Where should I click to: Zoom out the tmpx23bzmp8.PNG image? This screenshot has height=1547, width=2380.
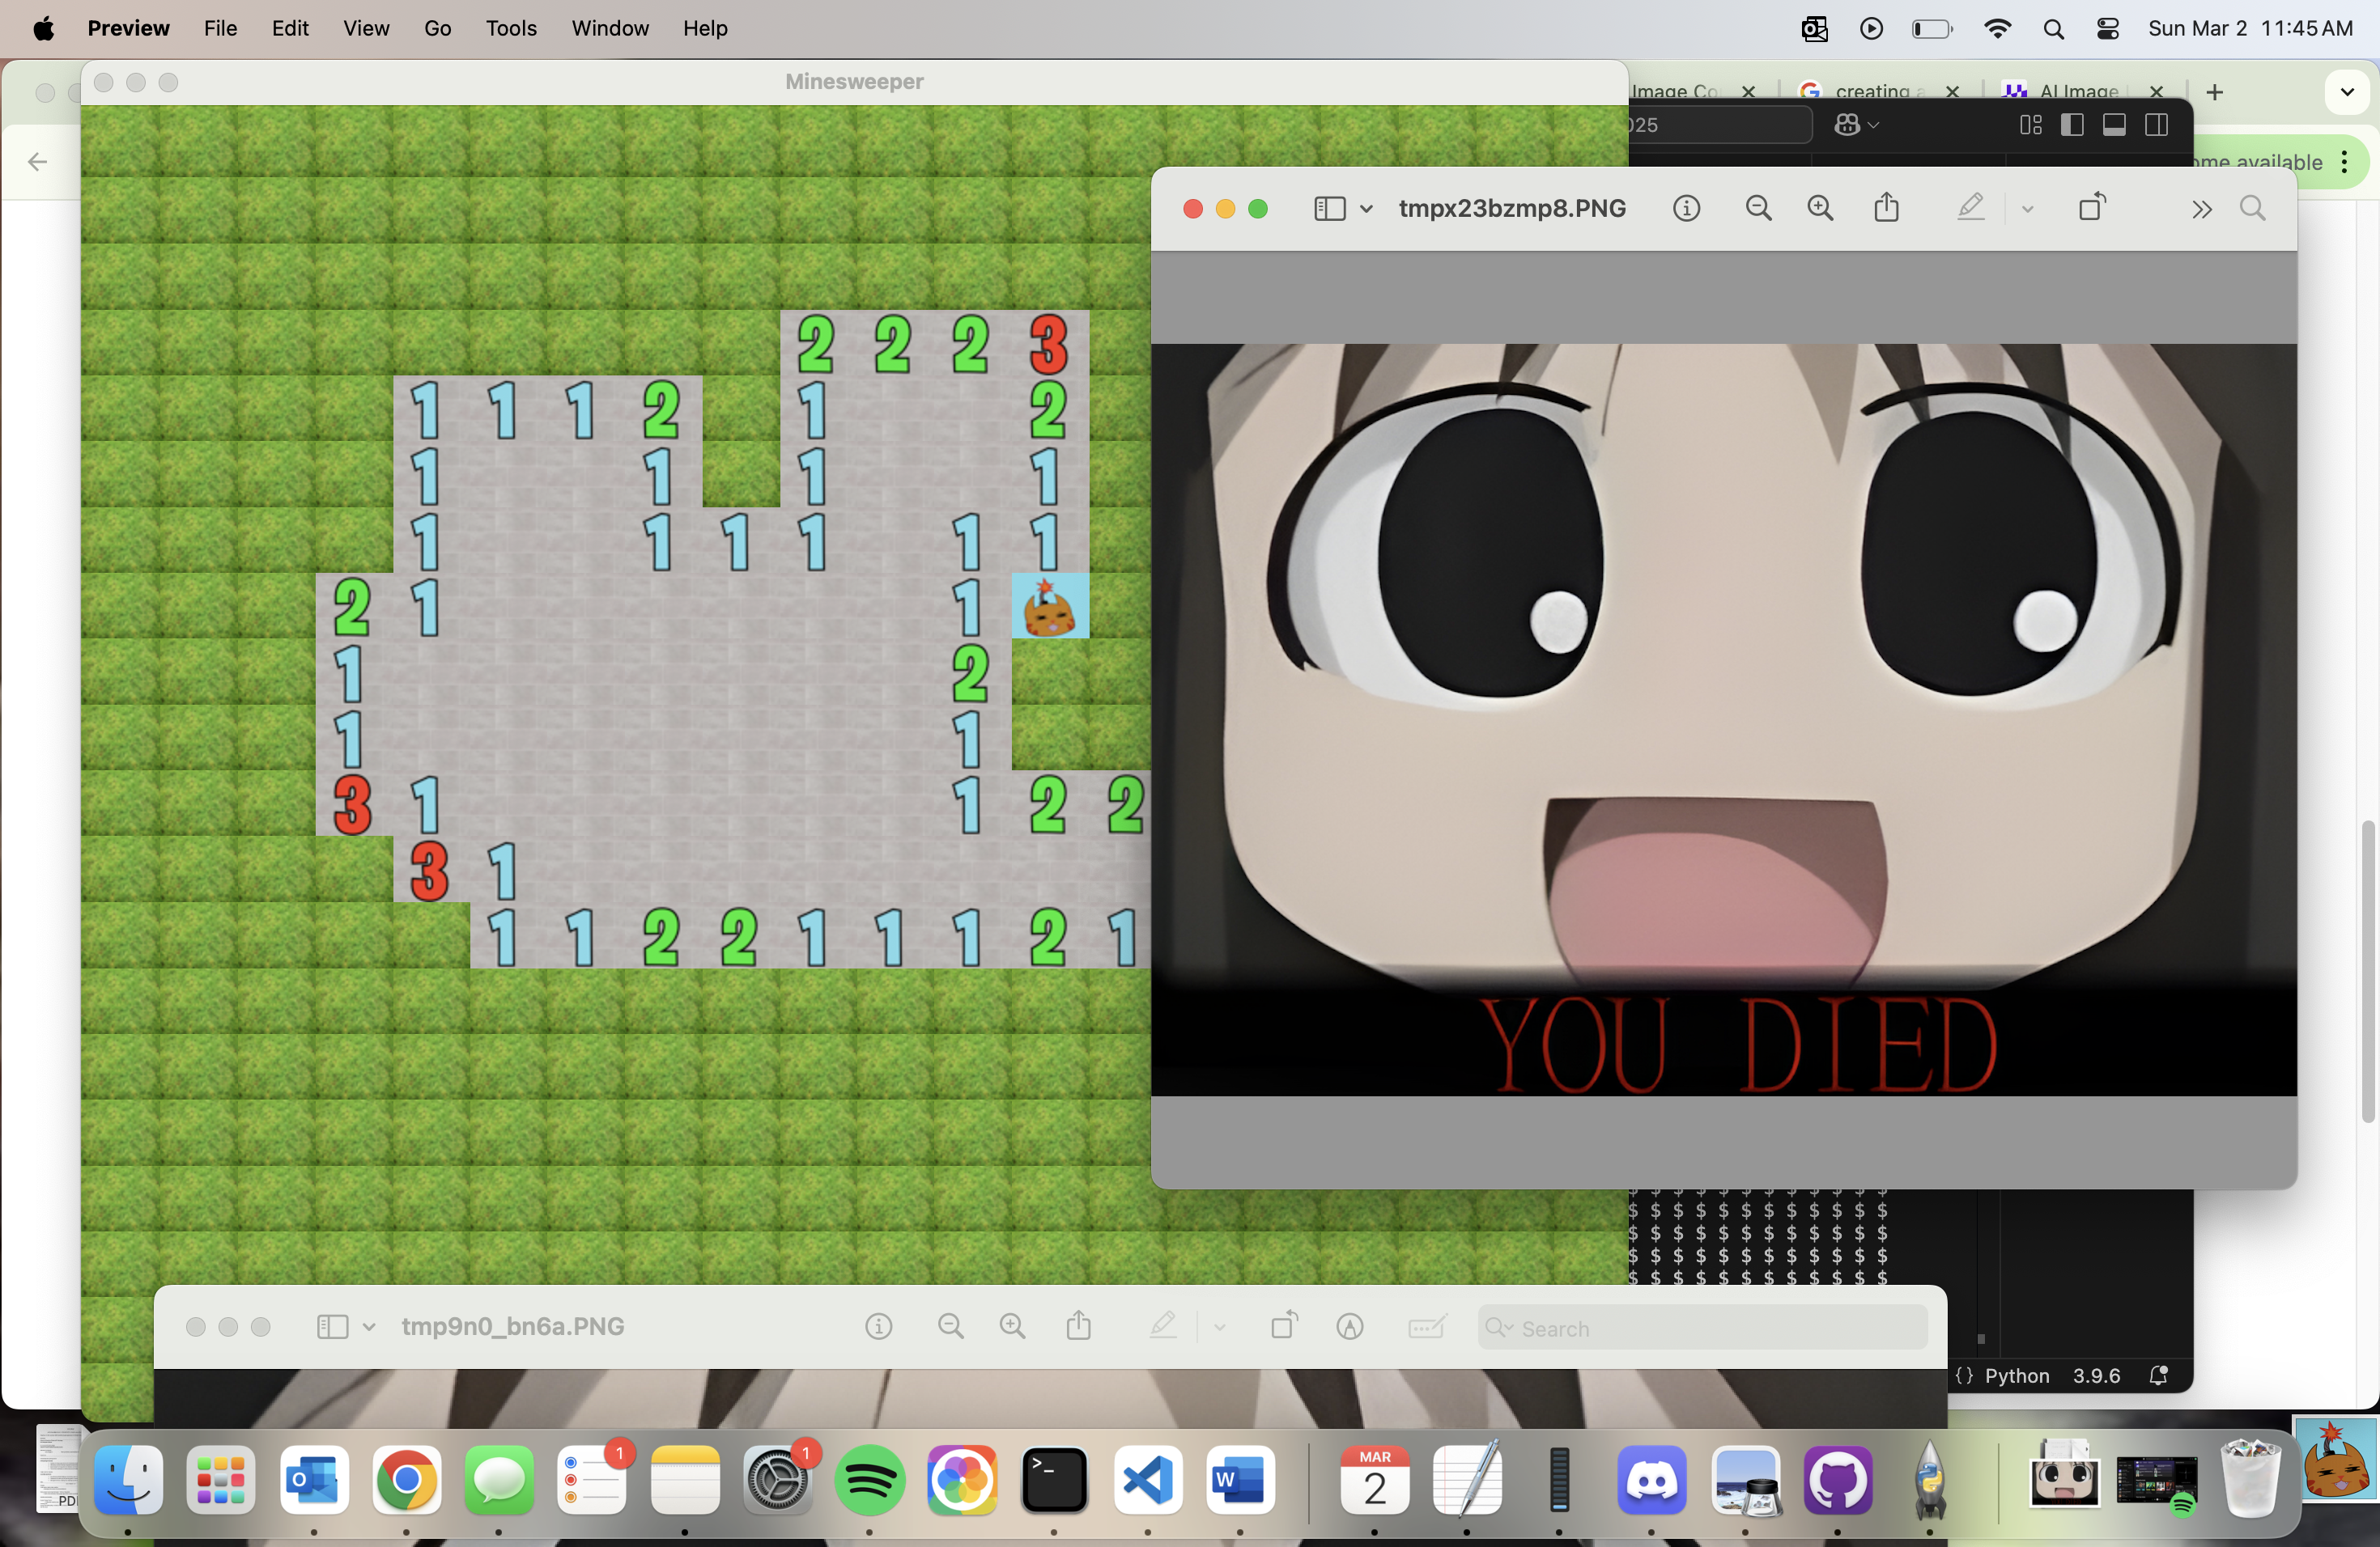(x=1758, y=208)
